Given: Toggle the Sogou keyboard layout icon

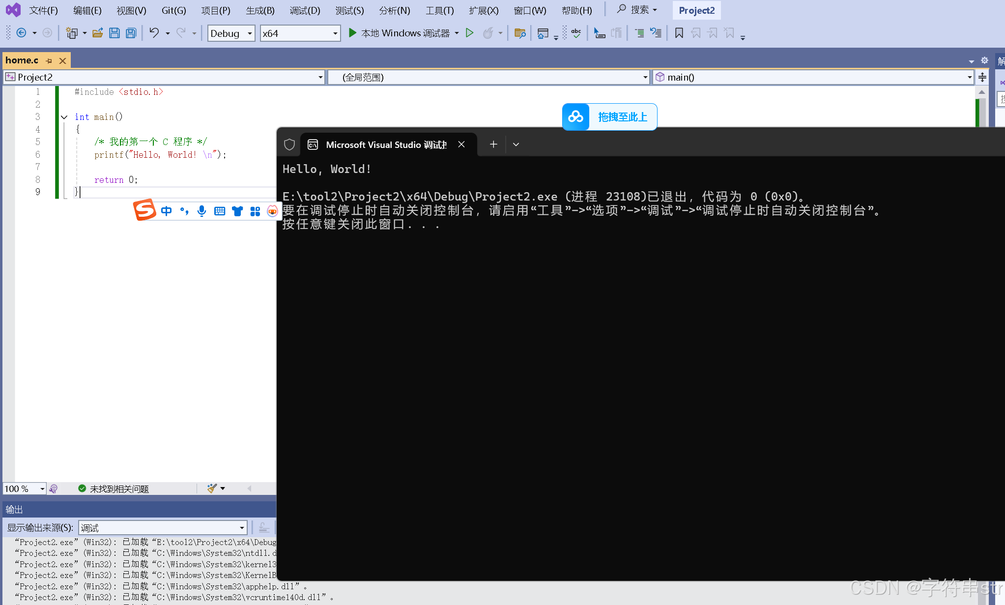Looking at the screenshot, I should click(220, 211).
